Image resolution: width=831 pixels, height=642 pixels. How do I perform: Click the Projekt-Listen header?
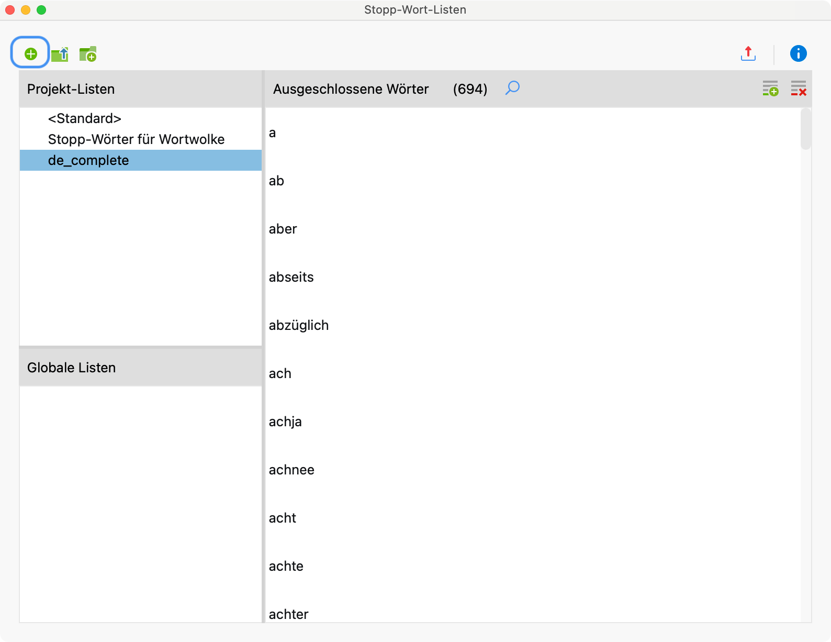pos(71,89)
